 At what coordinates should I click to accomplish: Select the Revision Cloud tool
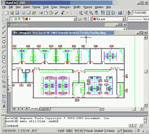pos(4,62)
